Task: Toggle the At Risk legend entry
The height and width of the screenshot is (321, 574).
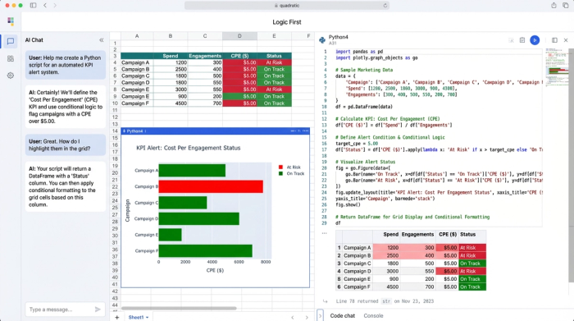Action: [289, 167]
